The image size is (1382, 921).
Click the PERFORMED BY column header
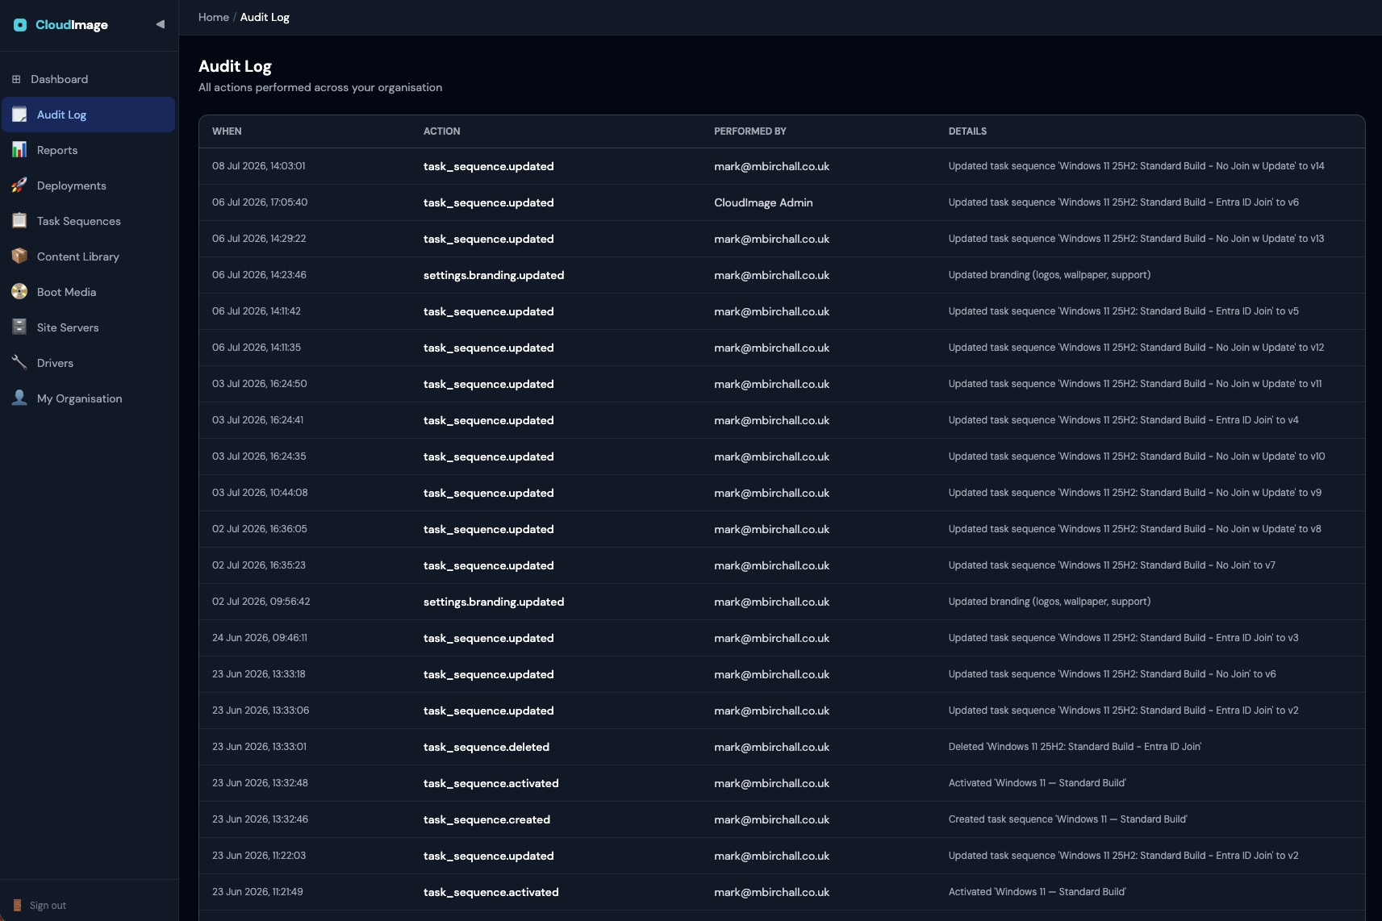750,131
